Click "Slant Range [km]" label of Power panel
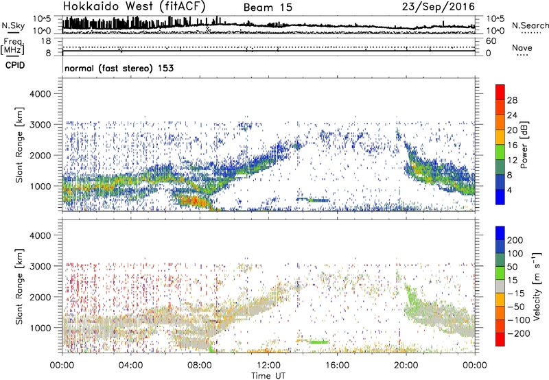 (19, 145)
